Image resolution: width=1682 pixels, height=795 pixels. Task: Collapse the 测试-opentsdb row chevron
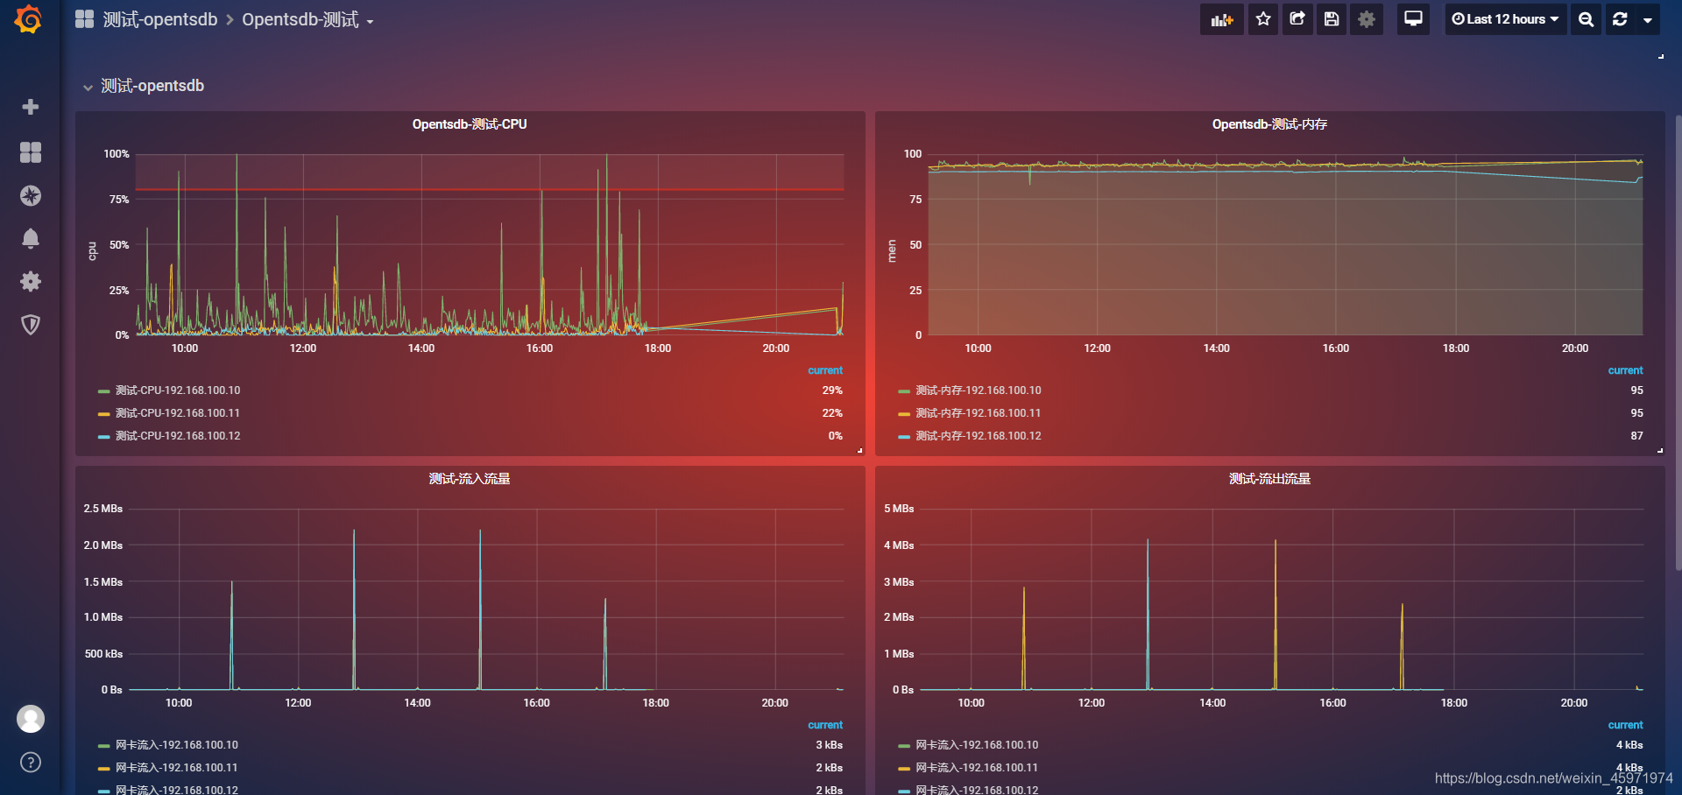88,87
